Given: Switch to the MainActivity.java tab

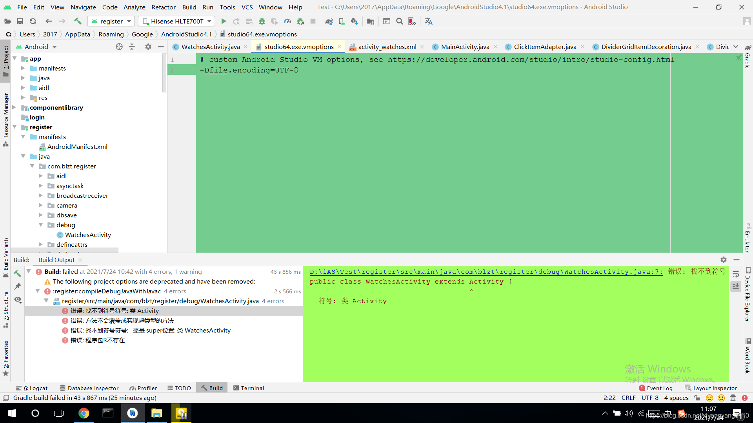Looking at the screenshot, I should tap(465, 47).
